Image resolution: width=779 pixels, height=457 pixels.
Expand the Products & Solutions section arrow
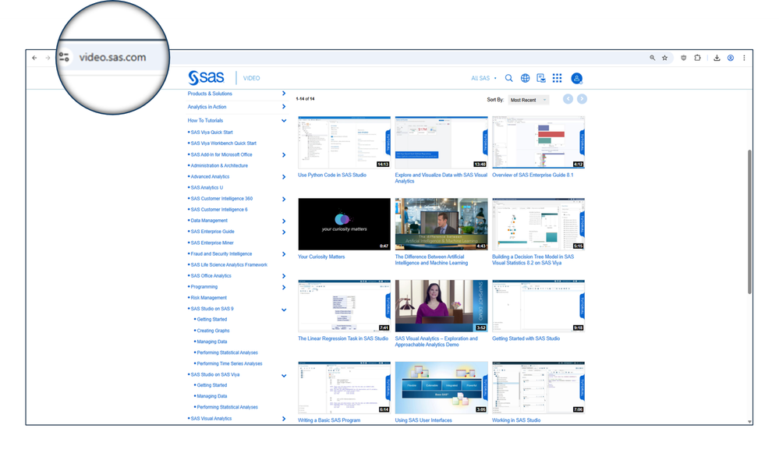(284, 94)
